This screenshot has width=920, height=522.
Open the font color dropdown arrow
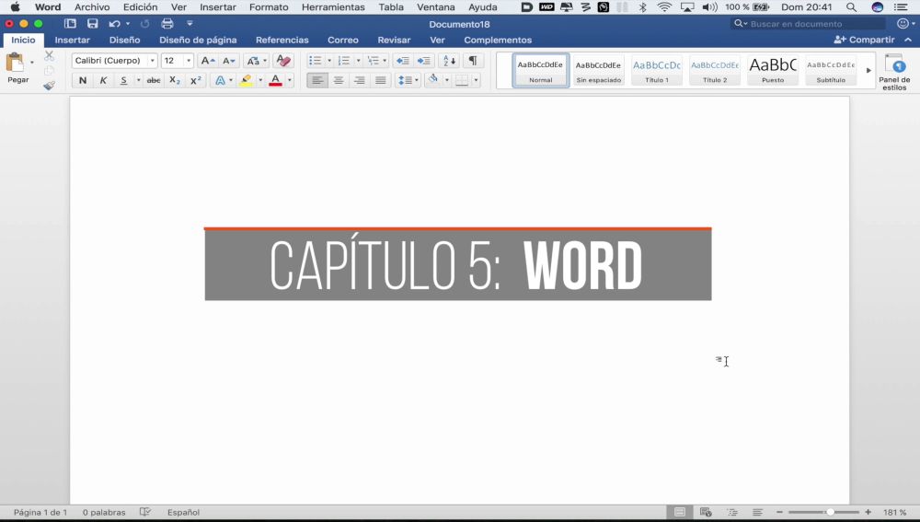point(290,80)
